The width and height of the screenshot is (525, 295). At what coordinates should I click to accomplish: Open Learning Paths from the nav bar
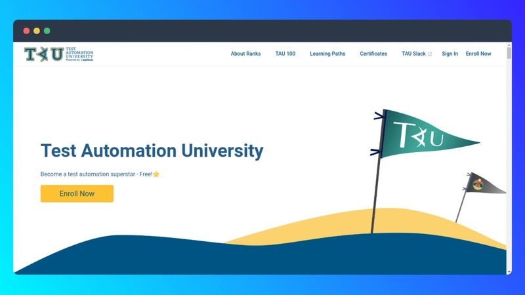point(327,54)
